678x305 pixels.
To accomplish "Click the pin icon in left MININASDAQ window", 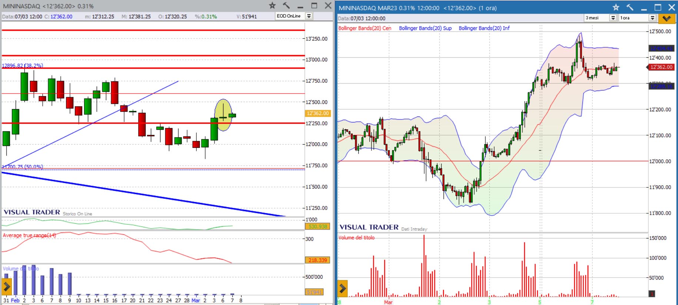I will click(x=286, y=6).
